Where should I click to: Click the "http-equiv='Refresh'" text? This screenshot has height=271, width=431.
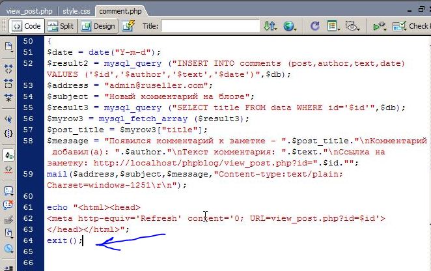[130, 218]
